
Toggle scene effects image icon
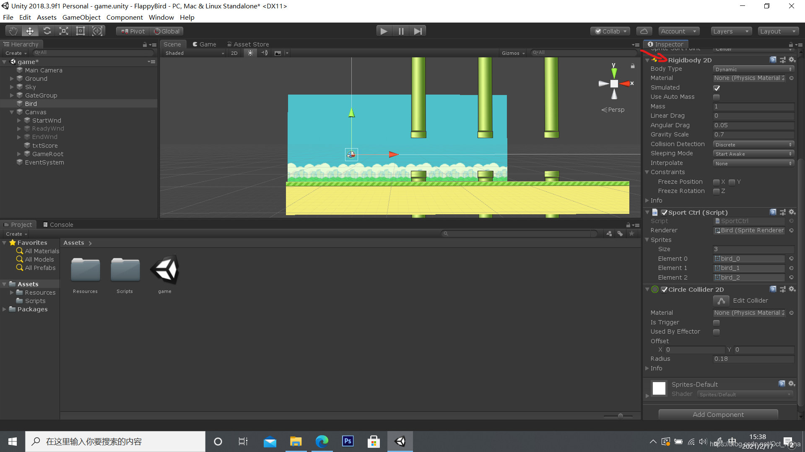tap(278, 53)
